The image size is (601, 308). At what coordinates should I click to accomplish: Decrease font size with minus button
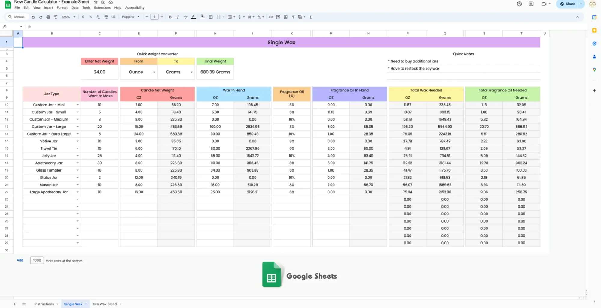point(147,17)
